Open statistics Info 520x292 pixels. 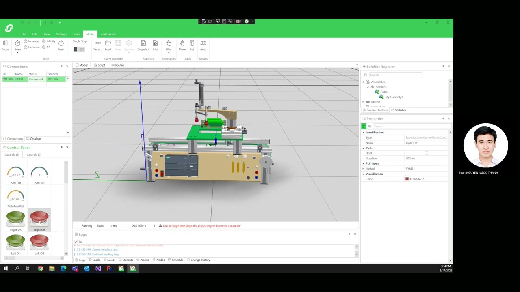click(155, 45)
